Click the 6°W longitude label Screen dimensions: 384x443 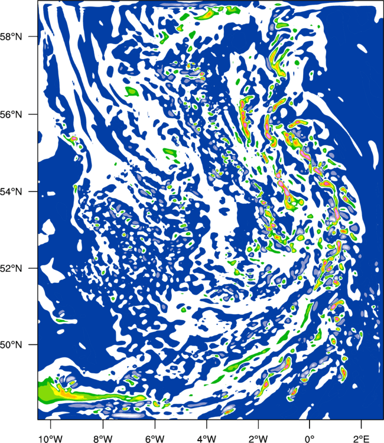pyautogui.click(x=155, y=439)
